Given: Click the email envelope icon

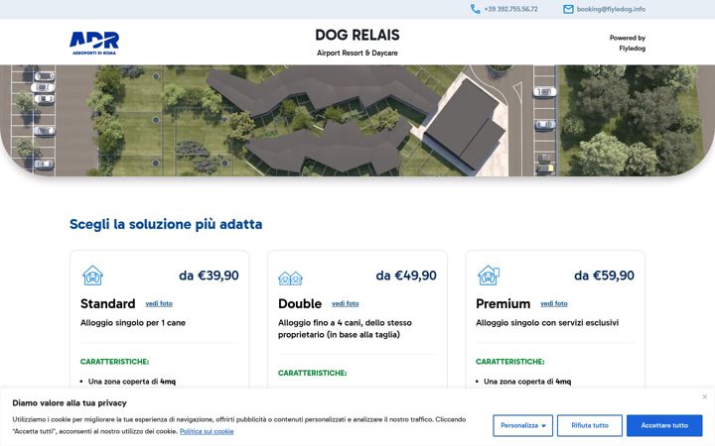Looking at the screenshot, I should [568, 9].
